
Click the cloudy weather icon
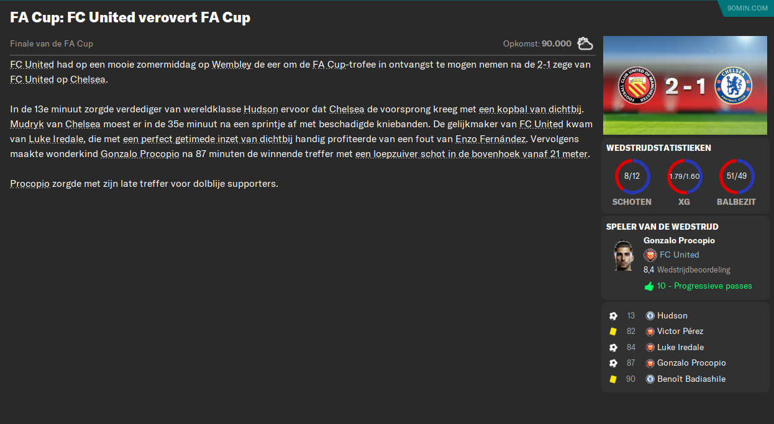point(585,43)
